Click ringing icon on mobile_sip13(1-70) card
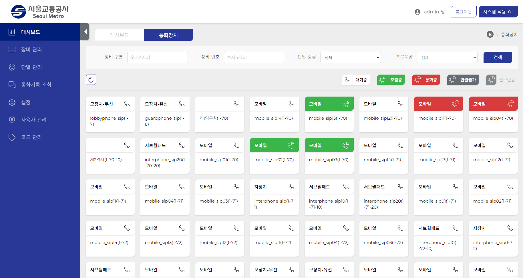 point(346,104)
